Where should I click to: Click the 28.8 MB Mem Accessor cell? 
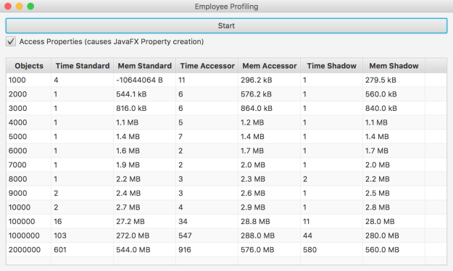[269, 222]
